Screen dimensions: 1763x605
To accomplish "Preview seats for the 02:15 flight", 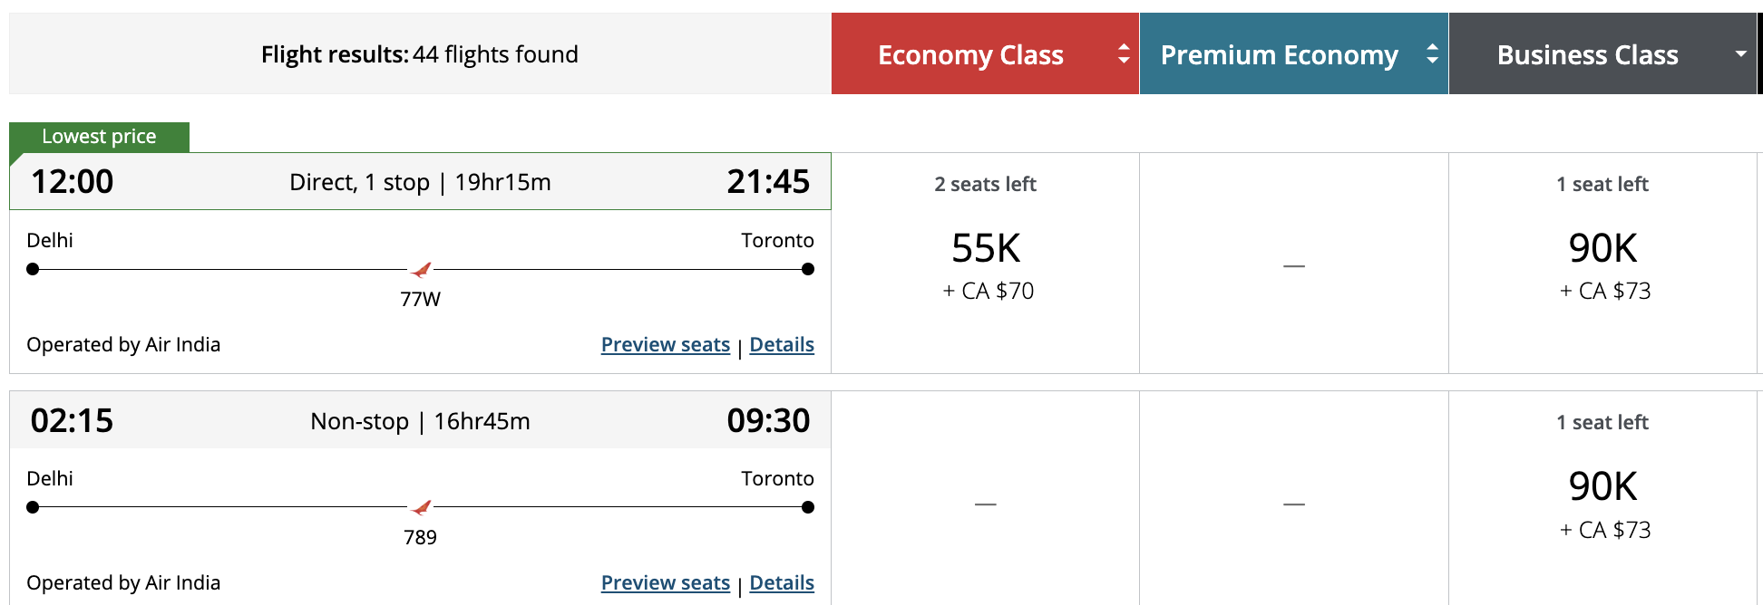I will 665,583.
